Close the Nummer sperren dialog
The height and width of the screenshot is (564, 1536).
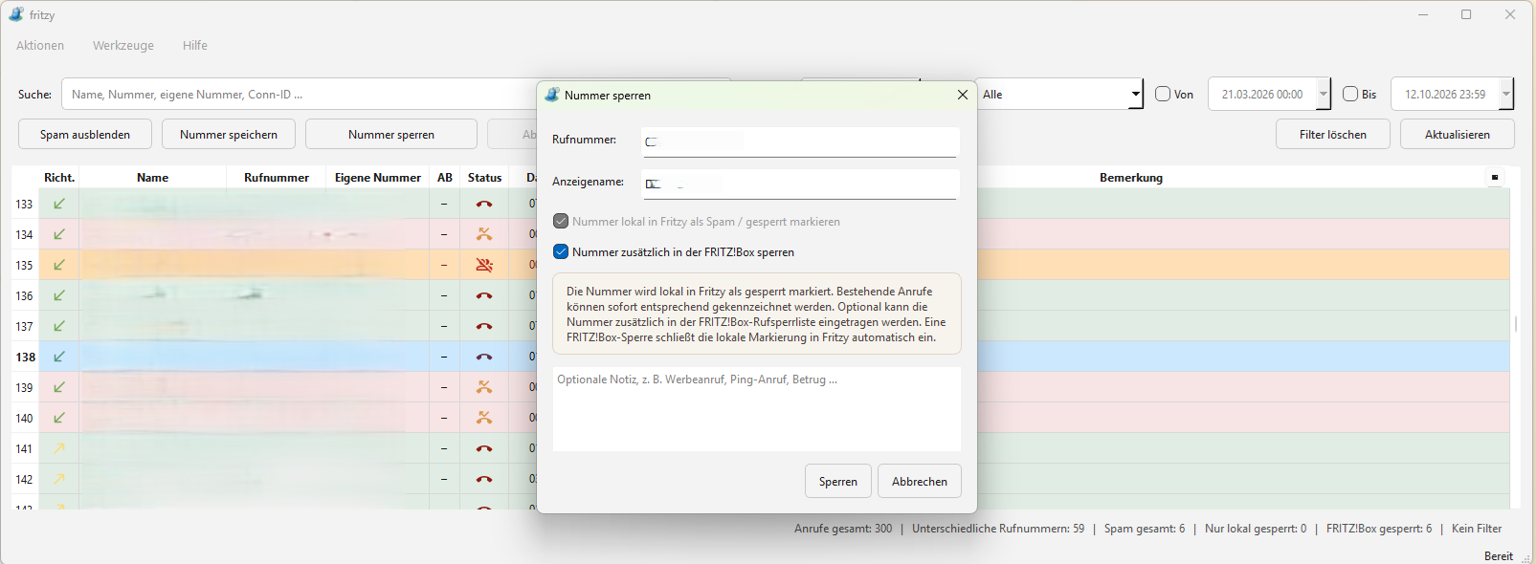[963, 95]
